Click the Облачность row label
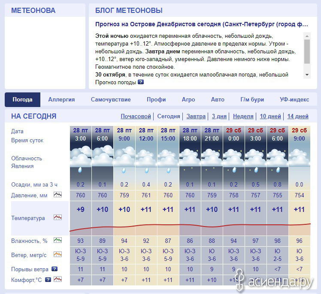The image size is (321, 294). coord(27,158)
